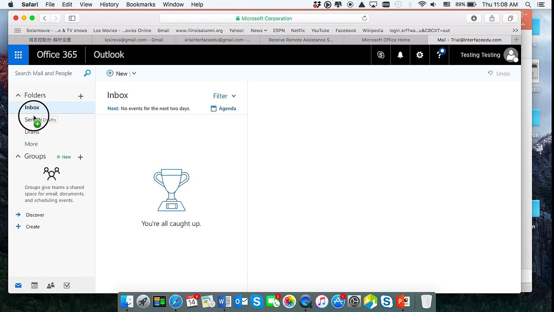The height and width of the screenshot is (312, 554).
Task: Switch to the Microsoft Office Home tab
Action: tap(386, 39)
